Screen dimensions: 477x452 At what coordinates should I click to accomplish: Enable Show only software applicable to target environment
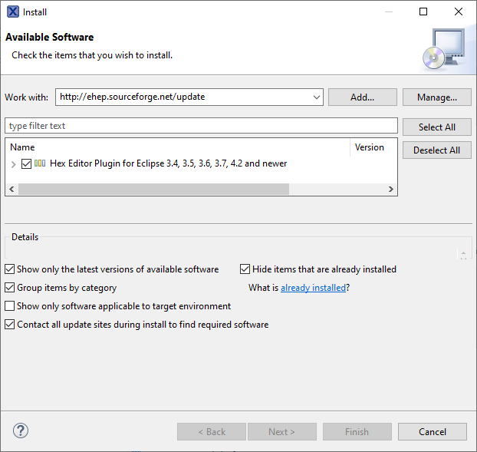coord(10,306)
